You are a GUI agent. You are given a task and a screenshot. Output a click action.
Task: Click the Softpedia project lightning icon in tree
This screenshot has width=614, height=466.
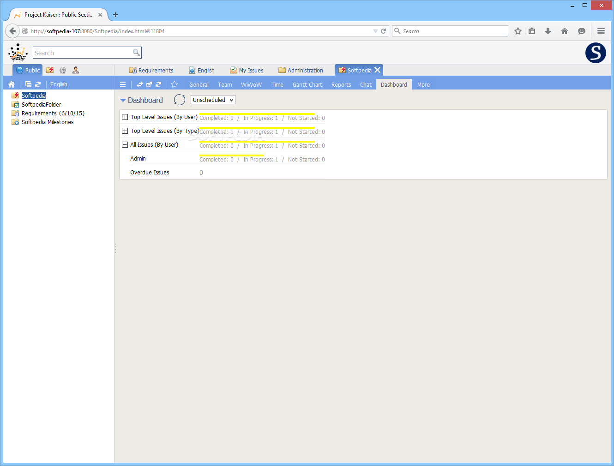pos(15,96)
